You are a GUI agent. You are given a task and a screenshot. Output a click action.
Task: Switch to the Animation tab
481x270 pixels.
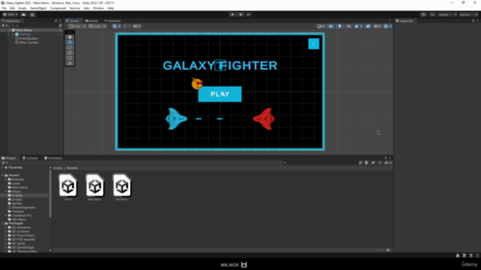pyautogui.click(x=53, y=158)
